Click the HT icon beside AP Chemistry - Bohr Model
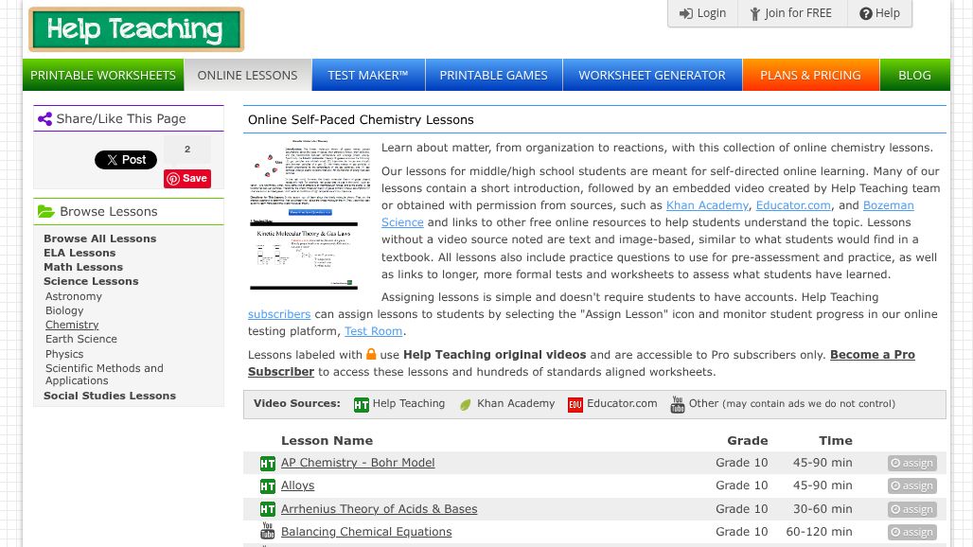 (268, 464)
